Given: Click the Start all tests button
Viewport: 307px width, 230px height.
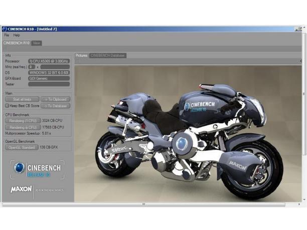Looking at the screenshot, I should tap(22, 99).
